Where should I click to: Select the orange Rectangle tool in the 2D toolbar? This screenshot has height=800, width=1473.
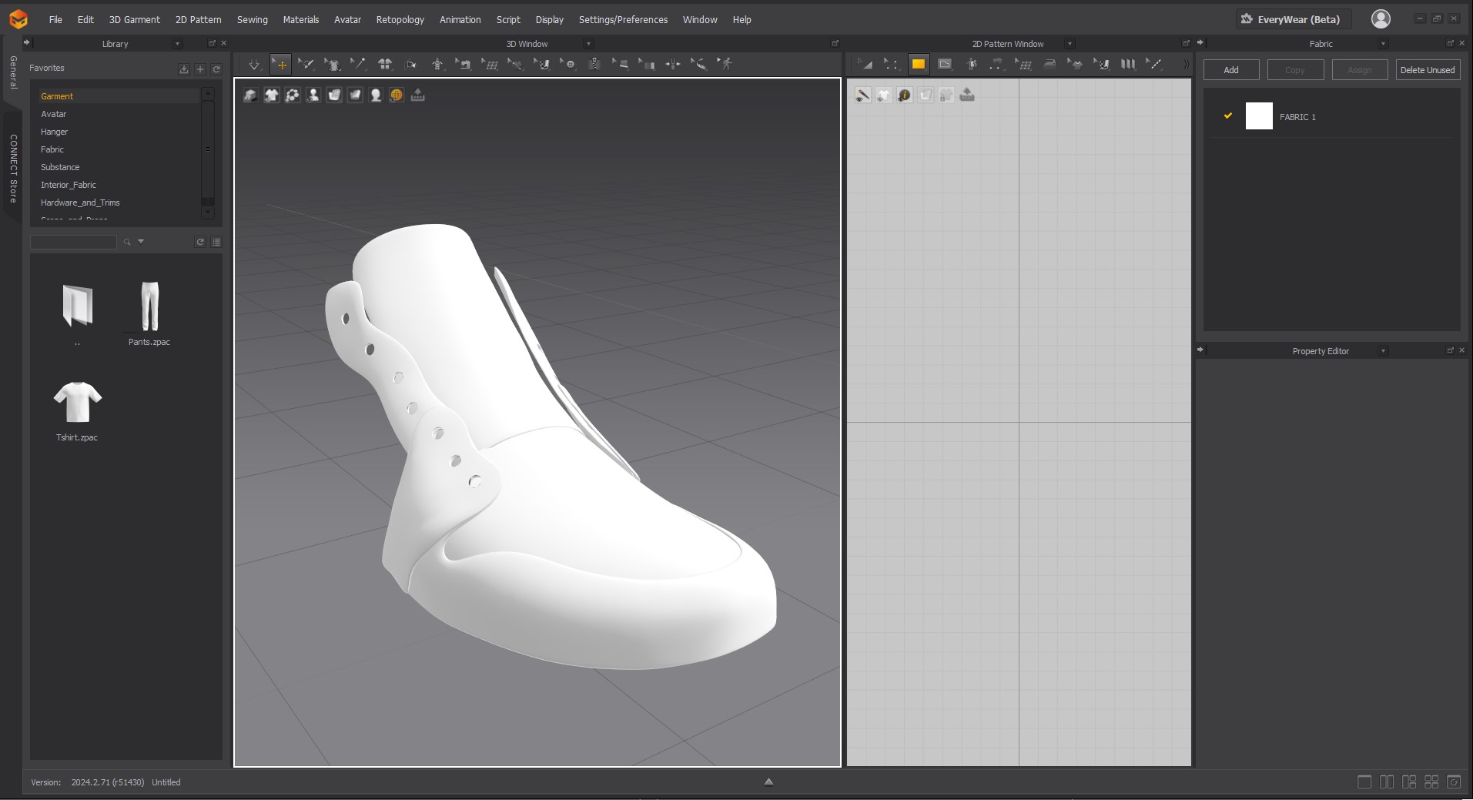pos(918,65)
